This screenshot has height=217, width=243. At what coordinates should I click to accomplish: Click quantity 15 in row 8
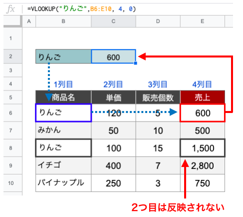pos(158,148)
